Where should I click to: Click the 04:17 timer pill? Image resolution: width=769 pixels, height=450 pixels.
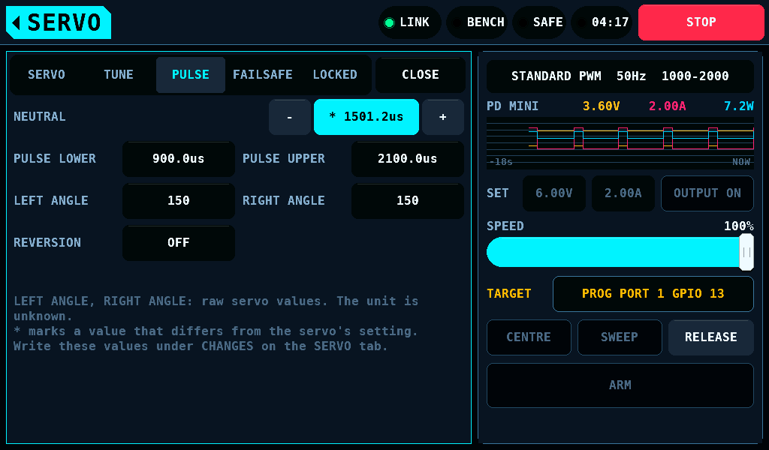point(602,22)
